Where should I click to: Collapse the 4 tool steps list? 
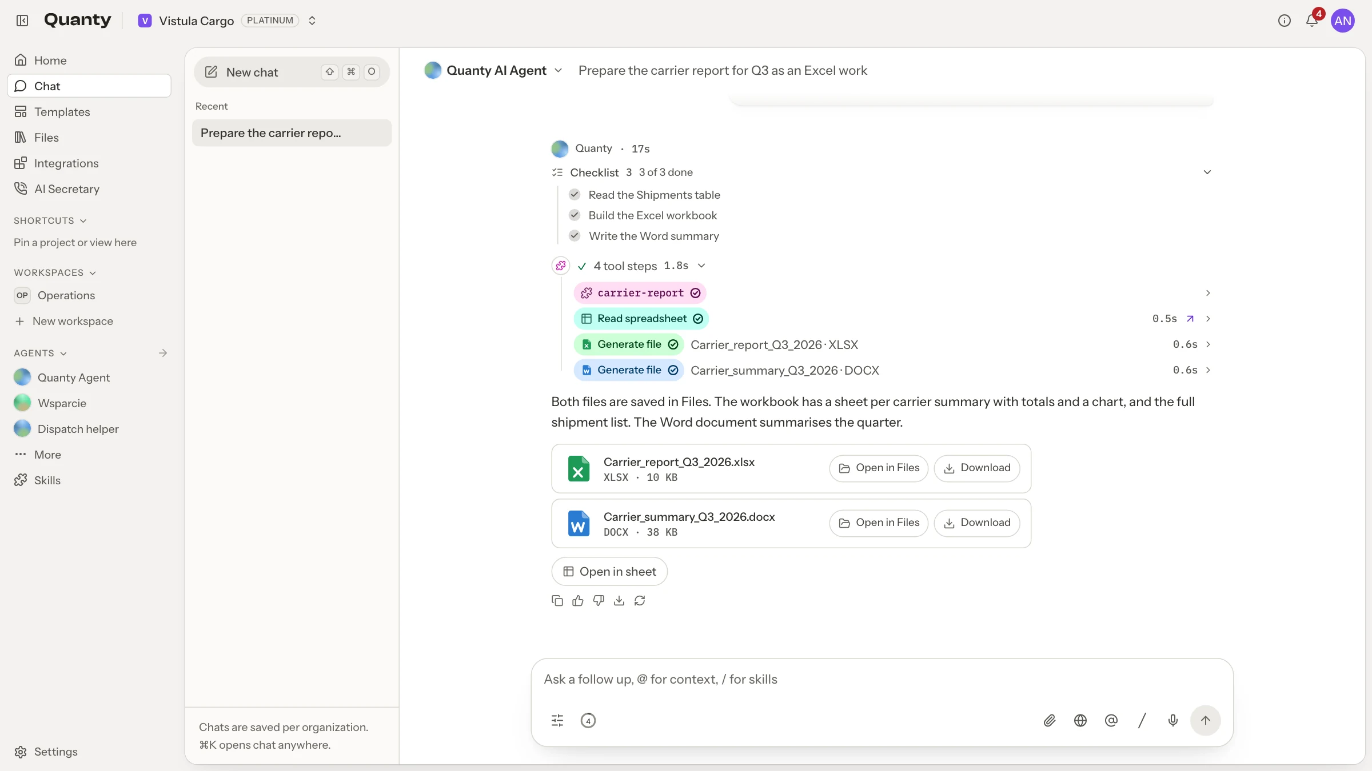[701, 266]
